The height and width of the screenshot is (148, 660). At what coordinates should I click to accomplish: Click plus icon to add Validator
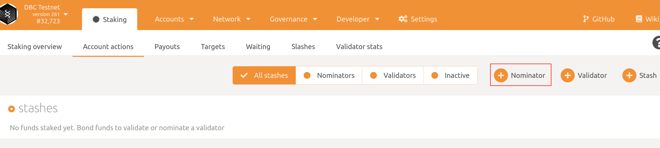(567, 75)
